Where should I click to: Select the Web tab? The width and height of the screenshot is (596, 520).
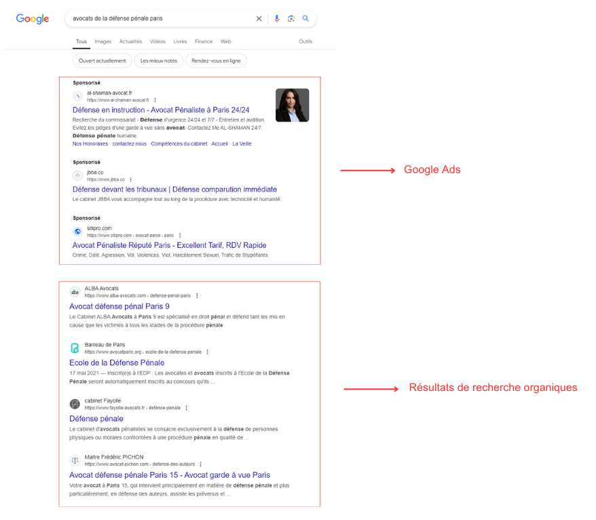(x=226, y=41)
